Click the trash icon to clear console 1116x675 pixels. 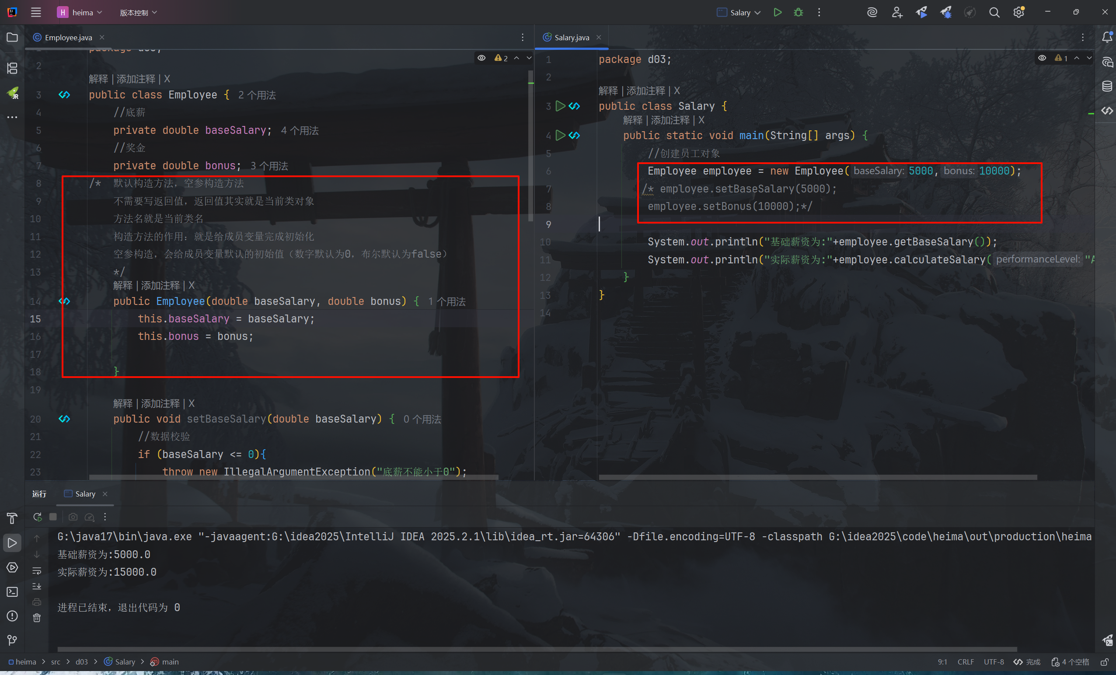[37, 617]
